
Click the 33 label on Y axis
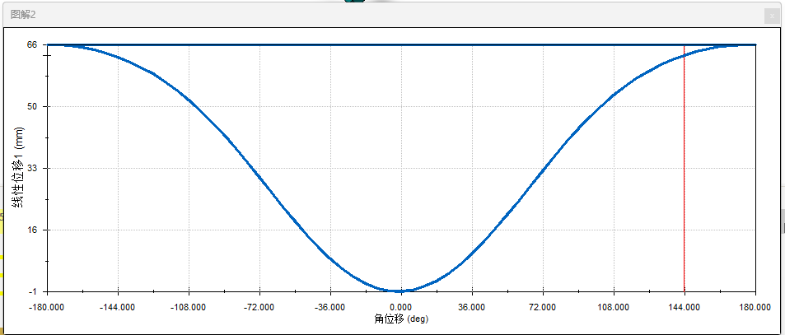tap(31, 168)
